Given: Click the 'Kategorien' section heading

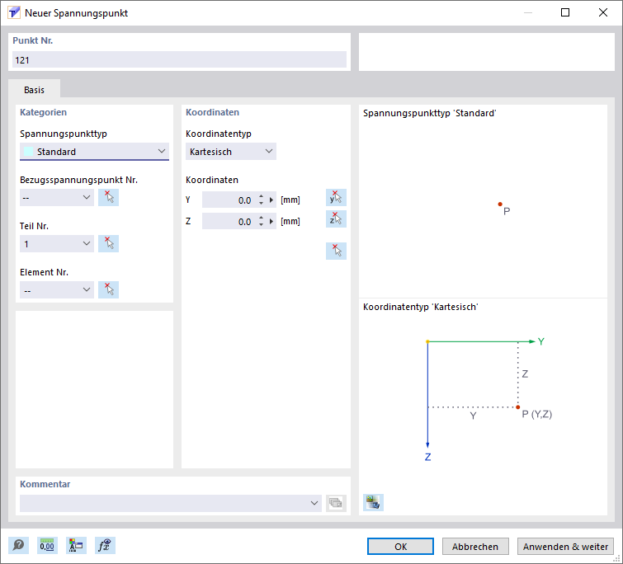Looking at the screenshot, I should 43,112.
